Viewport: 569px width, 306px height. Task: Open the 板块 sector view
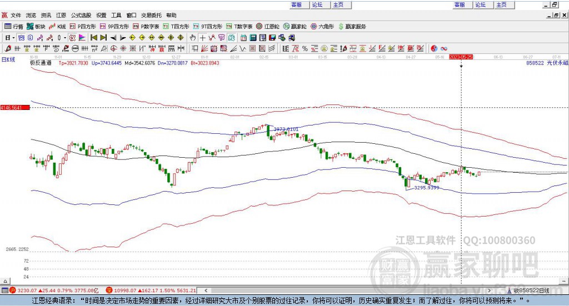(36, 27)
